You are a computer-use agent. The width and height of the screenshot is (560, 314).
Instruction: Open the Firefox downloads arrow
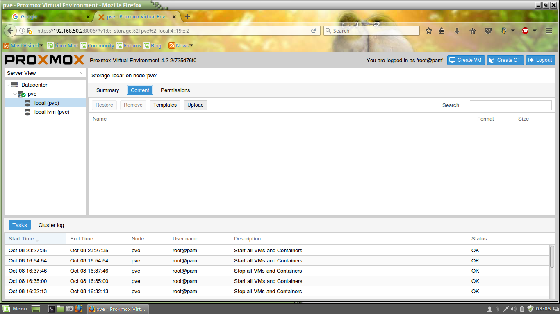[457, 31]
